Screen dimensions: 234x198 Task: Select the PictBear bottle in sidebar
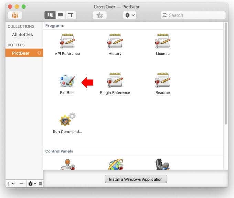(x=24, y=53)
